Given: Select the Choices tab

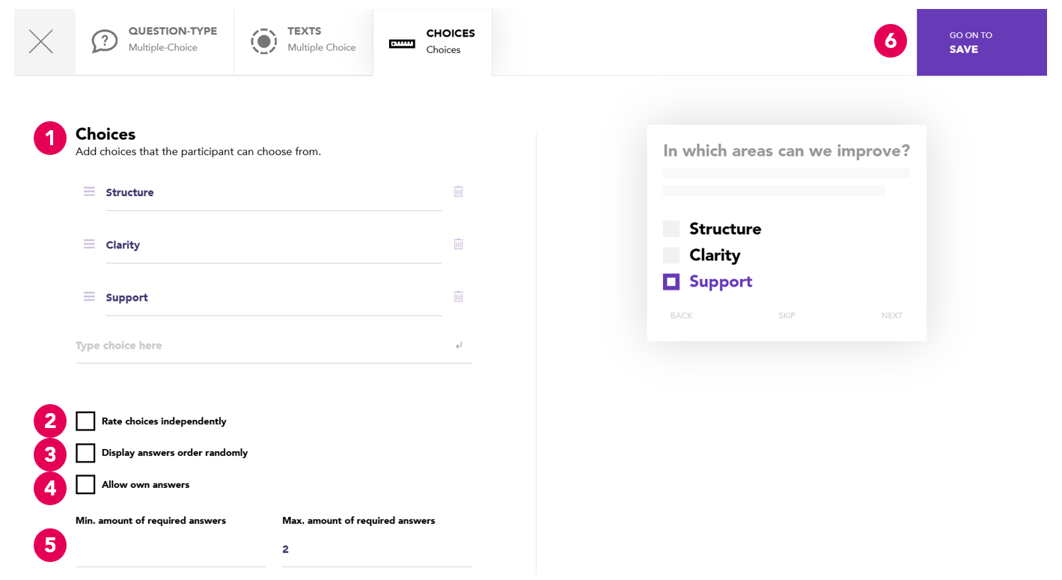Looking at the screenshot, I should [433, 43].
